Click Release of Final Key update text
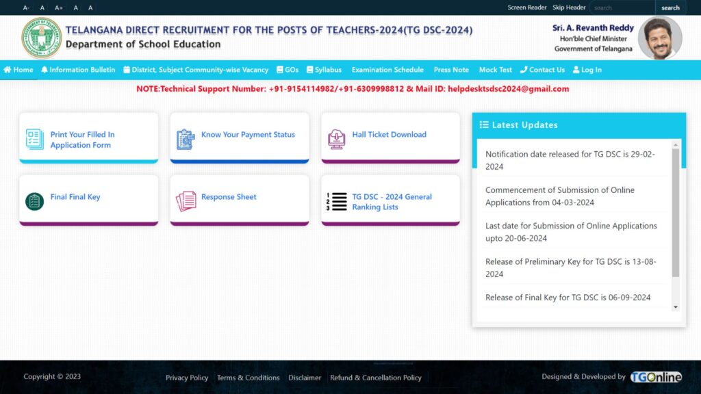Viewport: 701px width, 394px height. pos(568,298)
